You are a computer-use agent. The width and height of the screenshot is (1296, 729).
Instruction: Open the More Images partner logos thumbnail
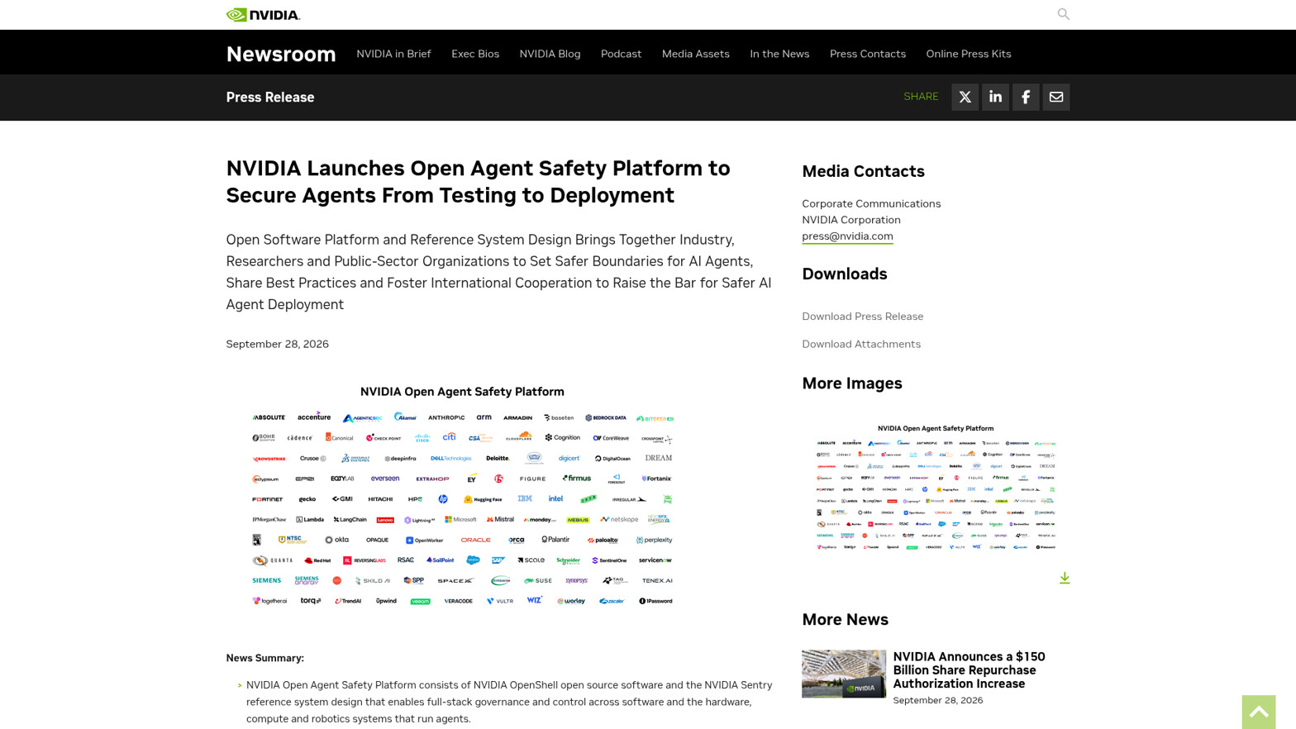click(936, 486)
